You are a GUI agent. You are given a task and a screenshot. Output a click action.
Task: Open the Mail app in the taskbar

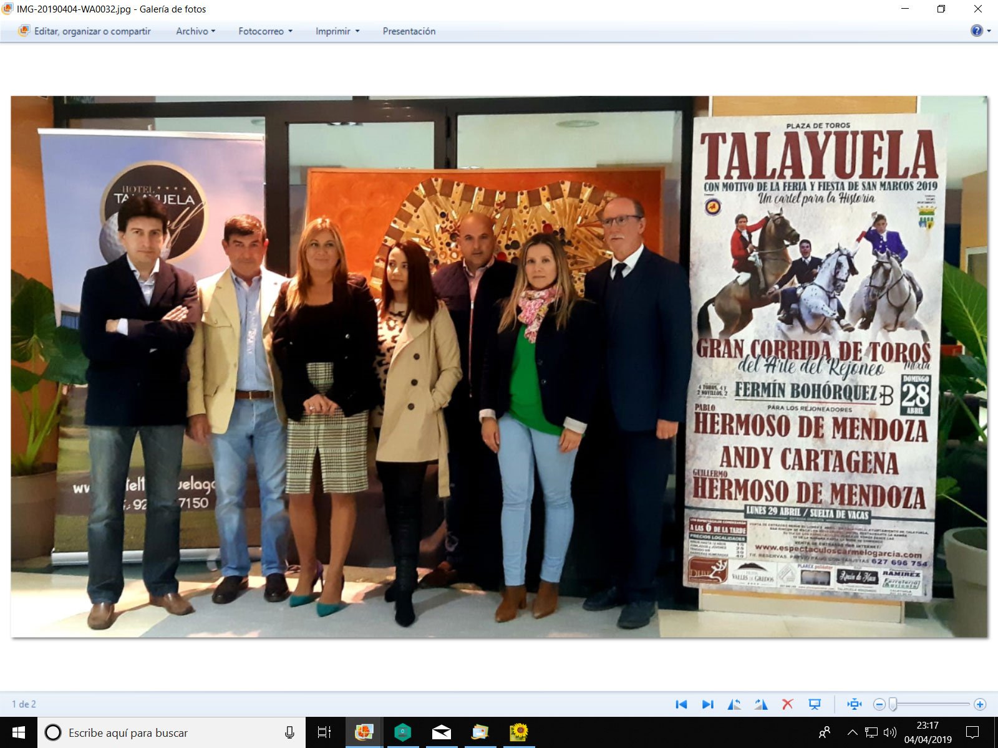point(442,732)
